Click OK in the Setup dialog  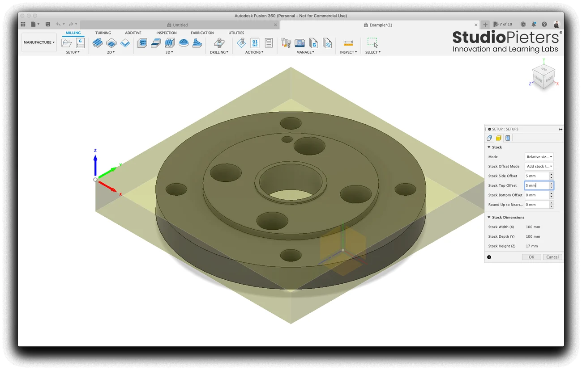coord(531,257)
